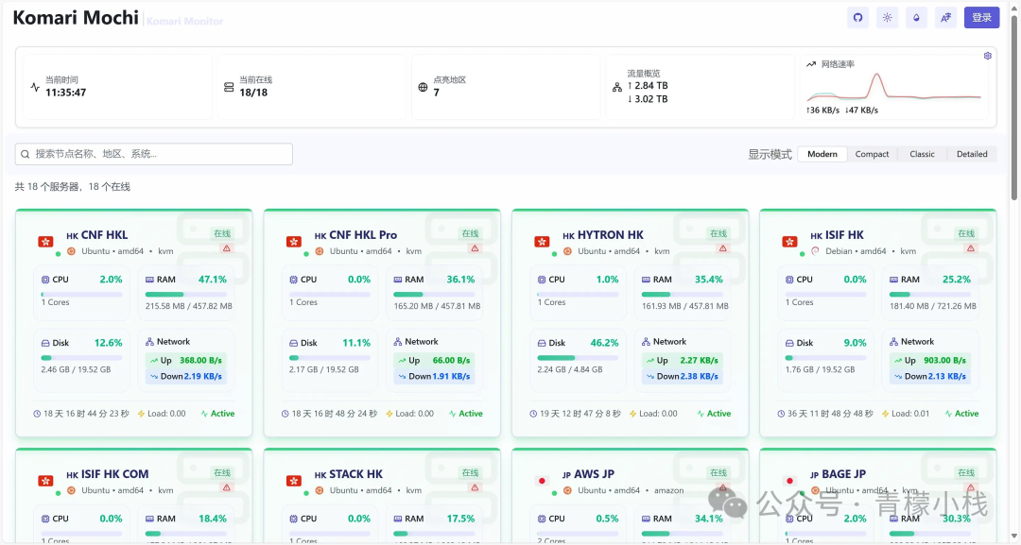Click the server icon beside 当前在线
Image resolution: width=1021 pixels, height=545 pixels.
coord(229,87)
